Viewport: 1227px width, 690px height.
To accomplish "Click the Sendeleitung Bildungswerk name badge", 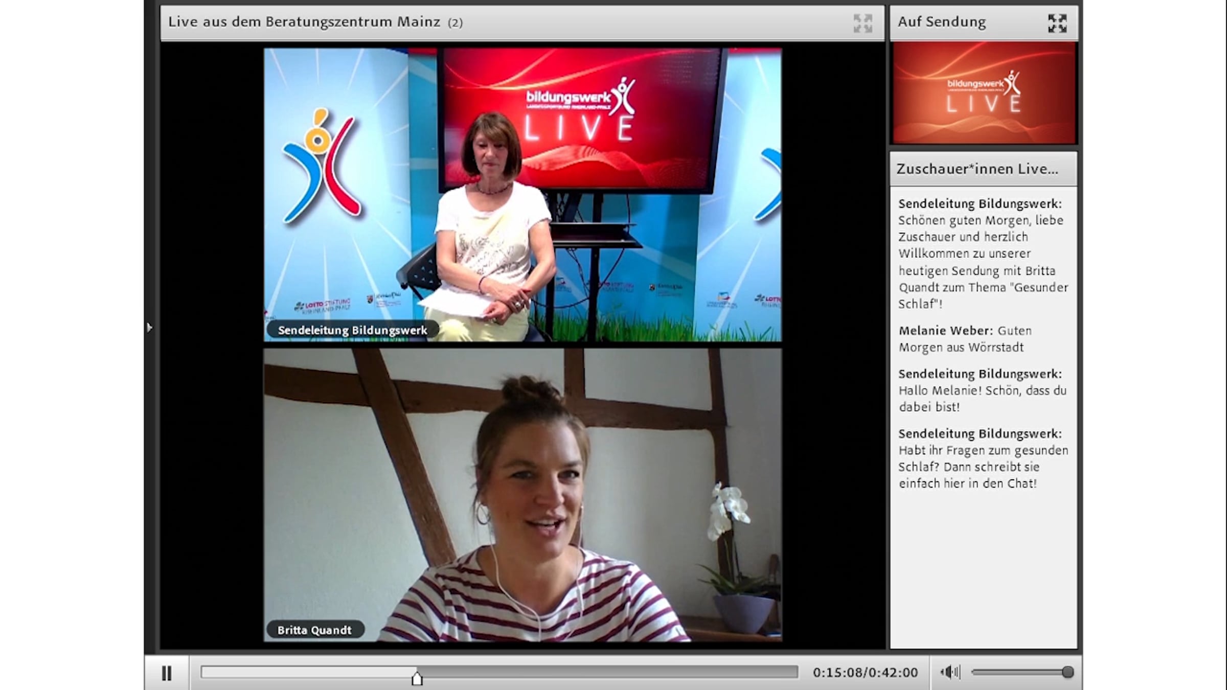I will pos(352,330).
